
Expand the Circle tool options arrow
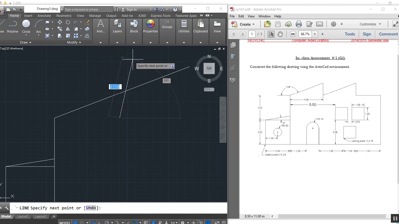coord(26,35)
